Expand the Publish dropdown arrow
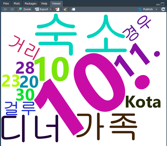This screenshot has width=167, height=146. [x=156, y=9]
